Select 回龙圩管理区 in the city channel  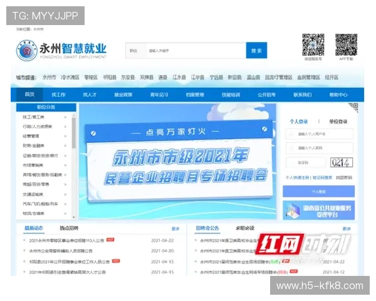[279, 77]
